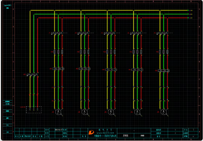Screen dimensions: 203x141
Task: Select the thermal relay block on the fifth motor branch
Action: (164, 70)
